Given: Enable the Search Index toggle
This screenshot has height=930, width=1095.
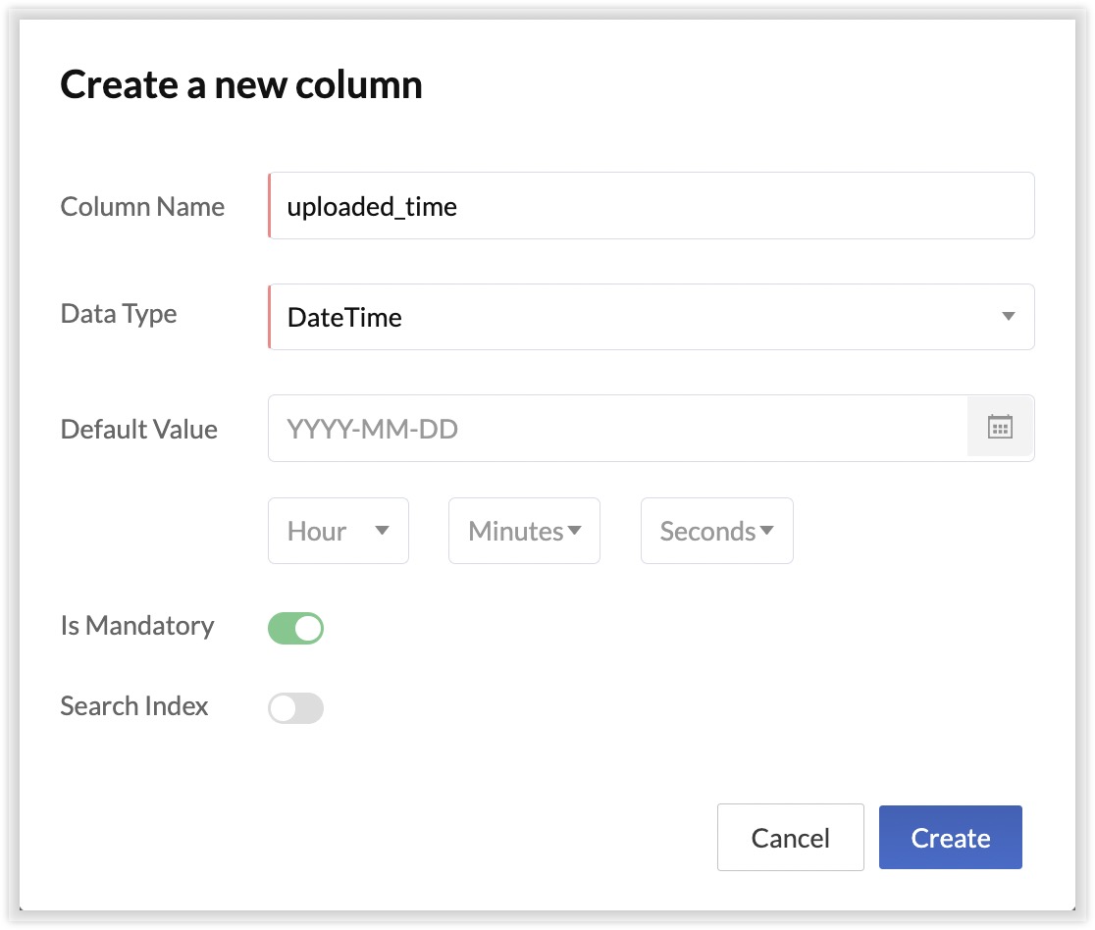Looking at the screenshot, I should pos(295,708).
